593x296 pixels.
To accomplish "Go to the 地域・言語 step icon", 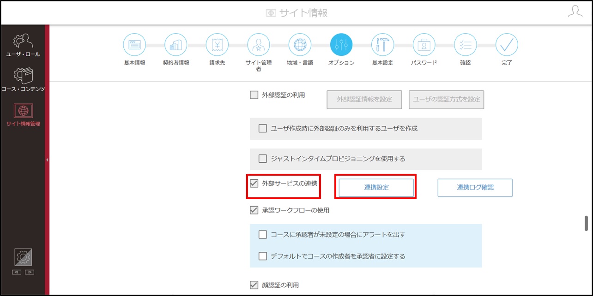I will click(300, 45).
